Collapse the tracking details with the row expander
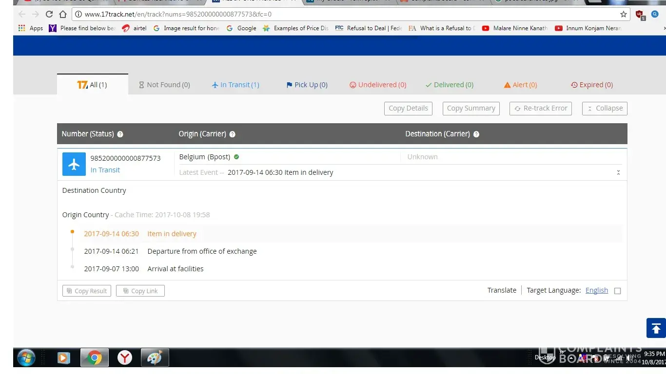 pos(618,172)
